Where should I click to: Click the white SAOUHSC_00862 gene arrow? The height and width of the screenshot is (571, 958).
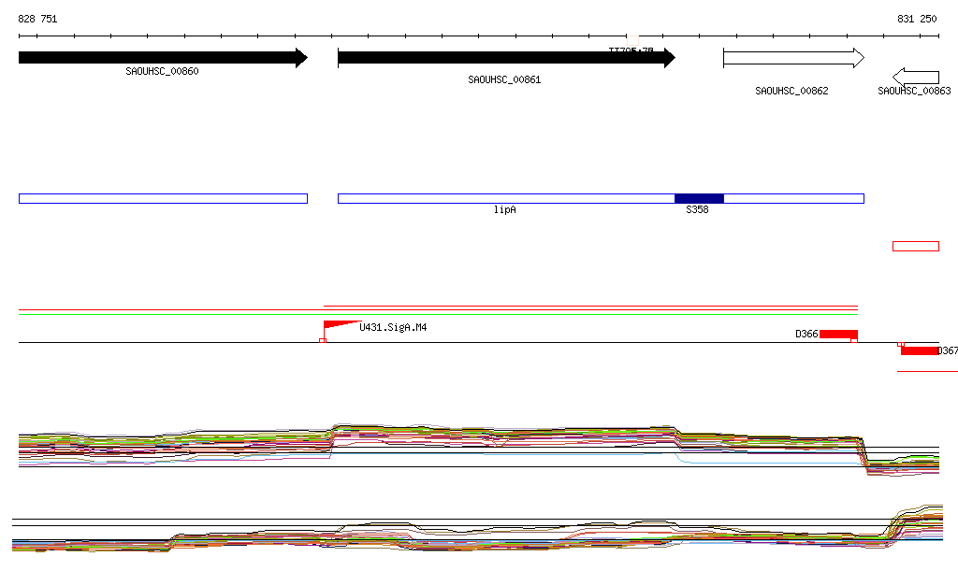[x=793, y=58]
